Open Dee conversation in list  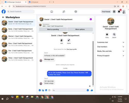[18, 52]
